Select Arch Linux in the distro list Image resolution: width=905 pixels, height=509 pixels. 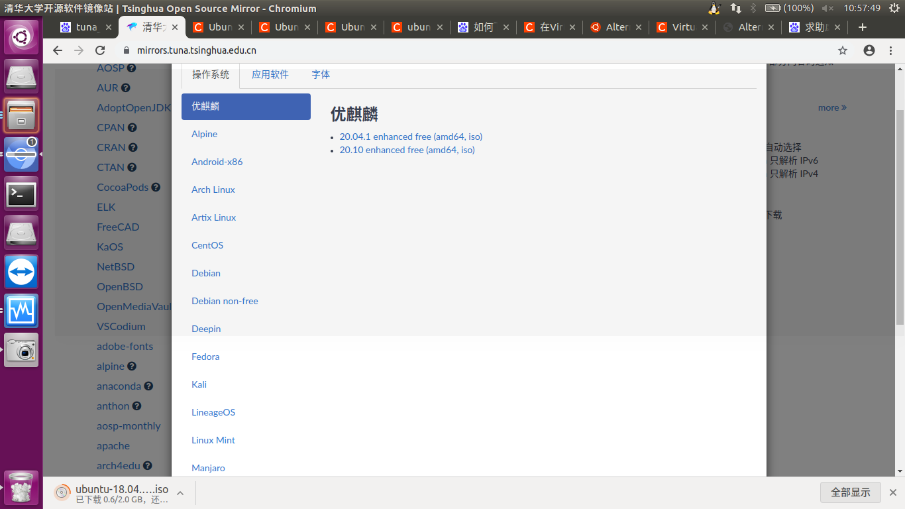246,190
